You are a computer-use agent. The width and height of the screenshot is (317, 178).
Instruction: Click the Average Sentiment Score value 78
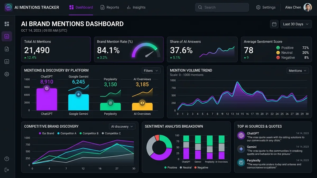[249, 50]
